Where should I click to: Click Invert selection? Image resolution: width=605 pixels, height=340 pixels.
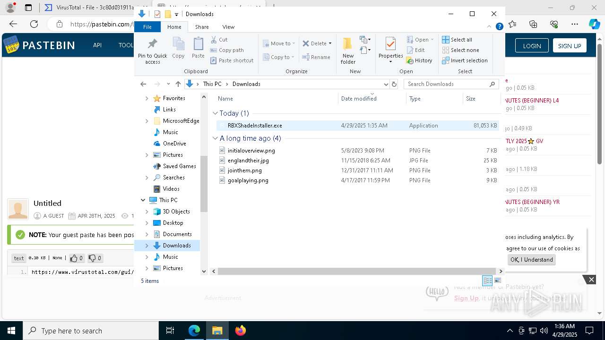click(465, 60)
